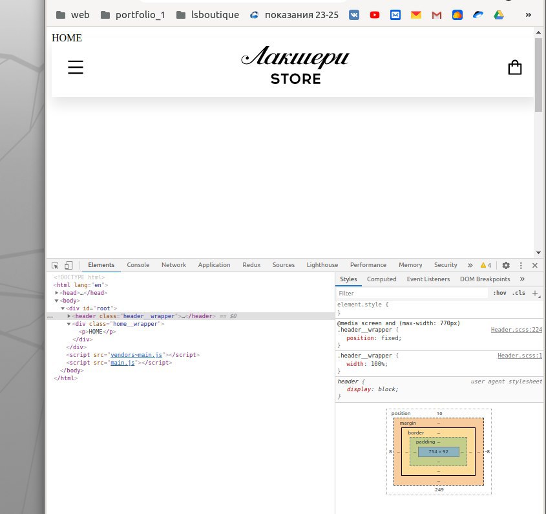Toggle the .cls class editor

coord(518,293)
